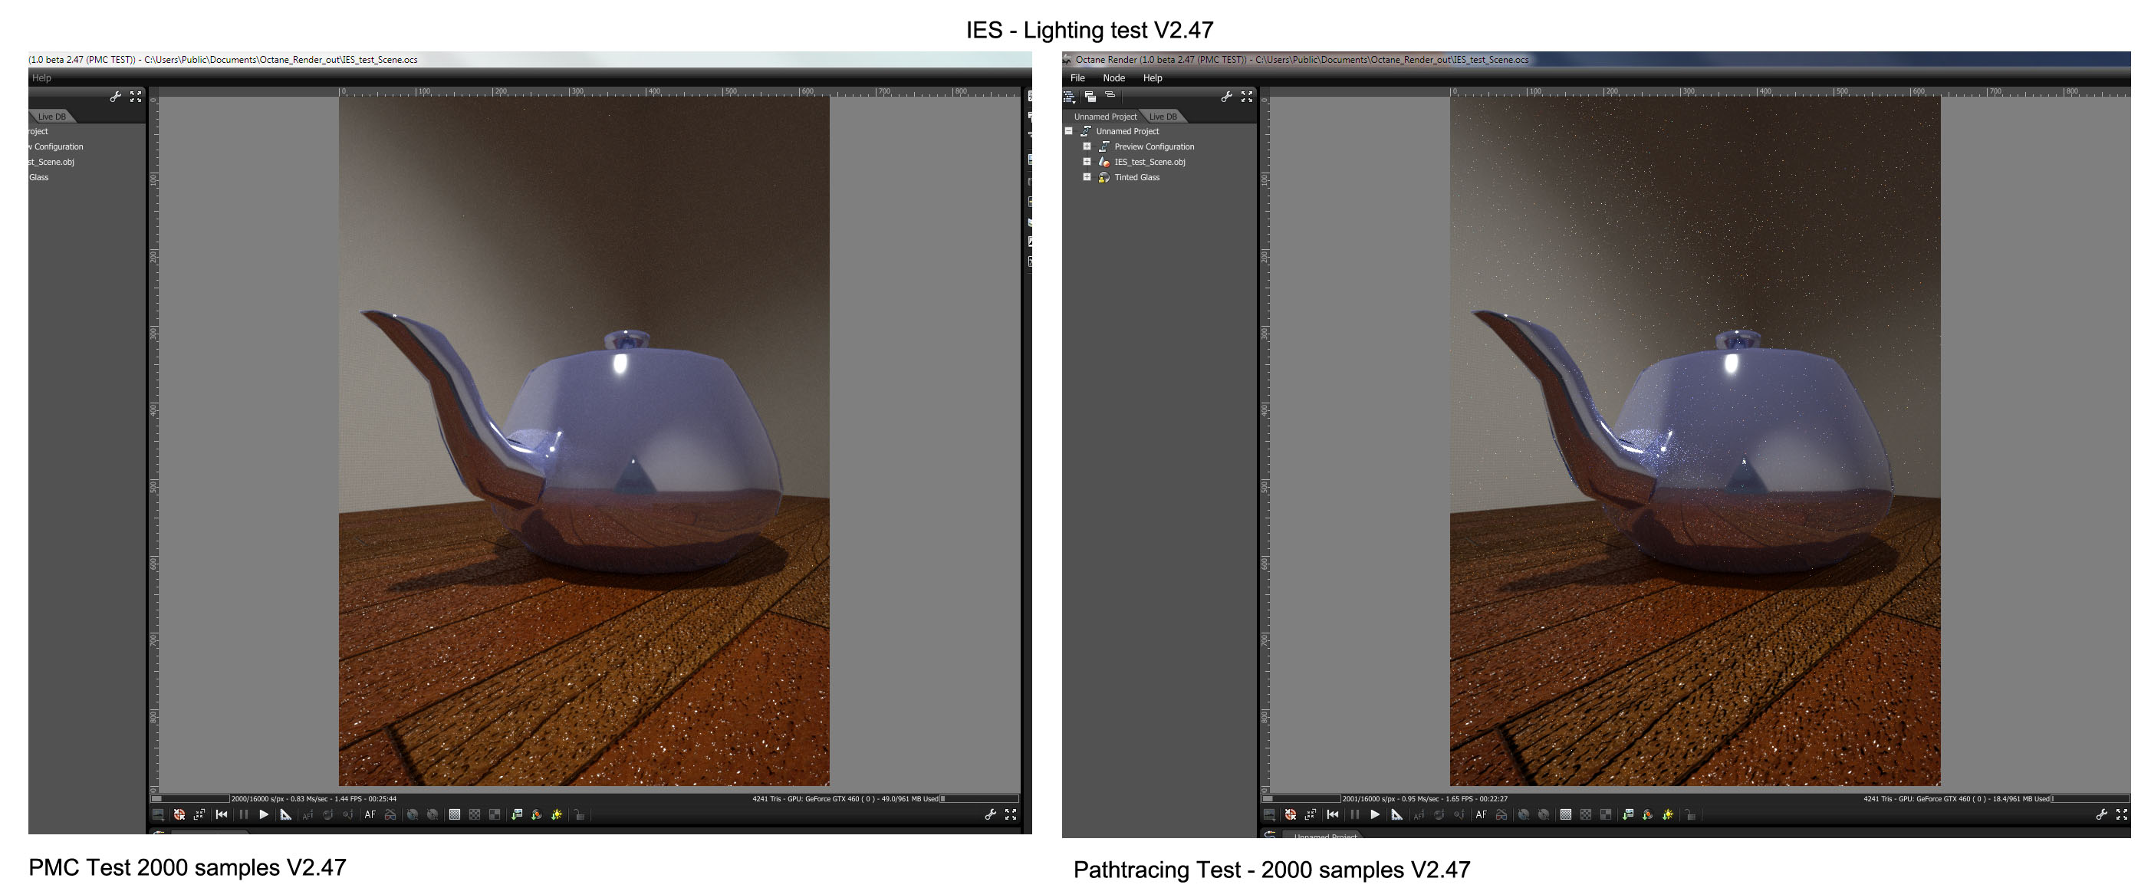Expand the Preview Configuration node

1087,146
